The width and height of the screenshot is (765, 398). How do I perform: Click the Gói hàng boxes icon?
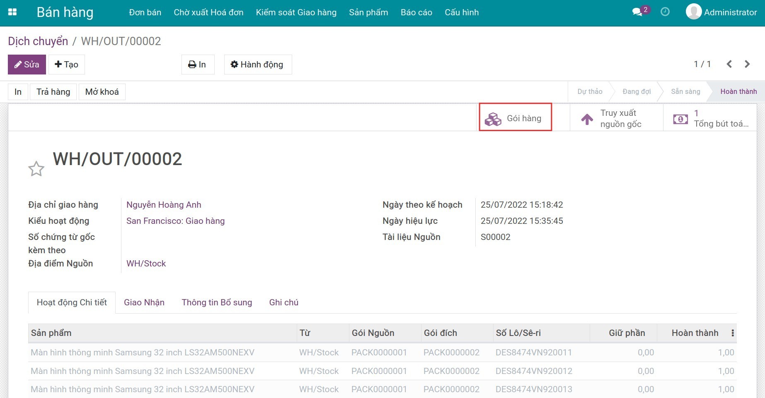point(493,119)
